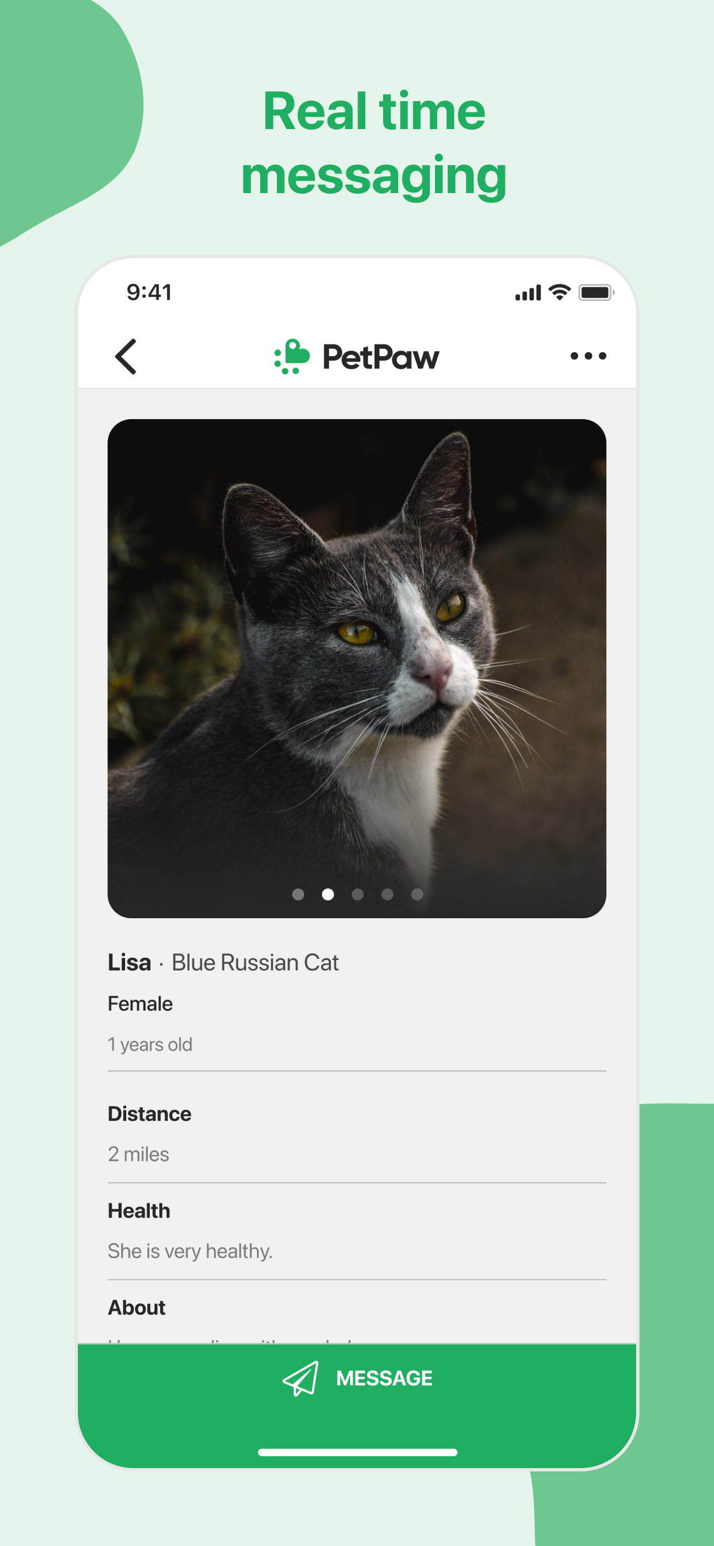Select the second photo pagination dot

pyautogui.click(x=328, y=895)
